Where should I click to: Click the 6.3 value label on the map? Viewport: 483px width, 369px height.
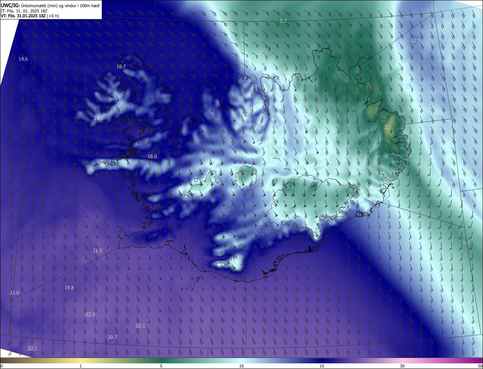pyautogui.click(x=353, y=190)
